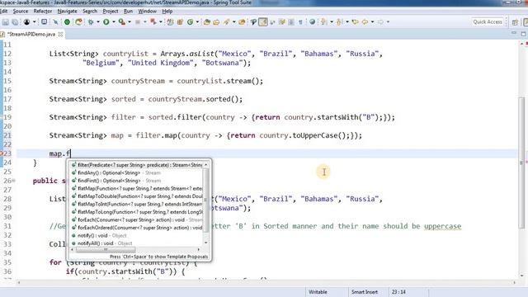This screenshot has height=297, width=528.
Task: Select filter(Predicate) proposal in autocomplete list
Action: click(x=137, y=165)
